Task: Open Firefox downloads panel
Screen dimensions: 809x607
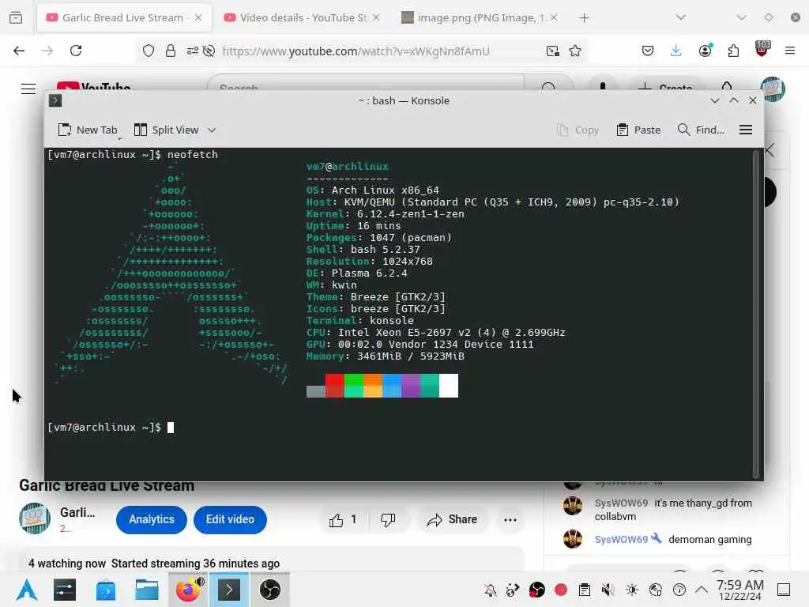Action: [x=676, y=51]
